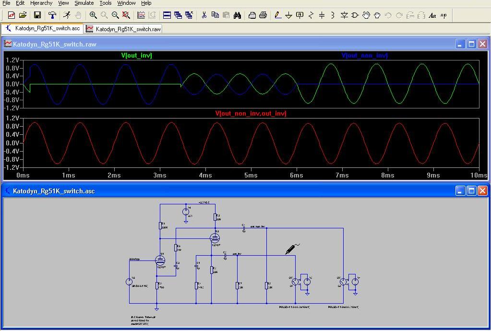The height and width of the screenshot is (331, 491).
Task: Click the V(out_inv) green trace label
Action: (137, 55)
